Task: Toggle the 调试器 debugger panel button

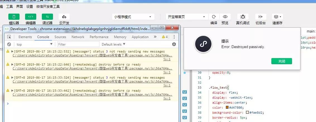Action: 47,17
